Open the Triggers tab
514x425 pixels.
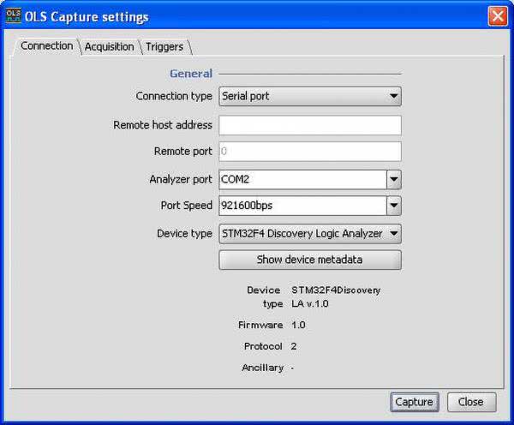pos(164,46)
